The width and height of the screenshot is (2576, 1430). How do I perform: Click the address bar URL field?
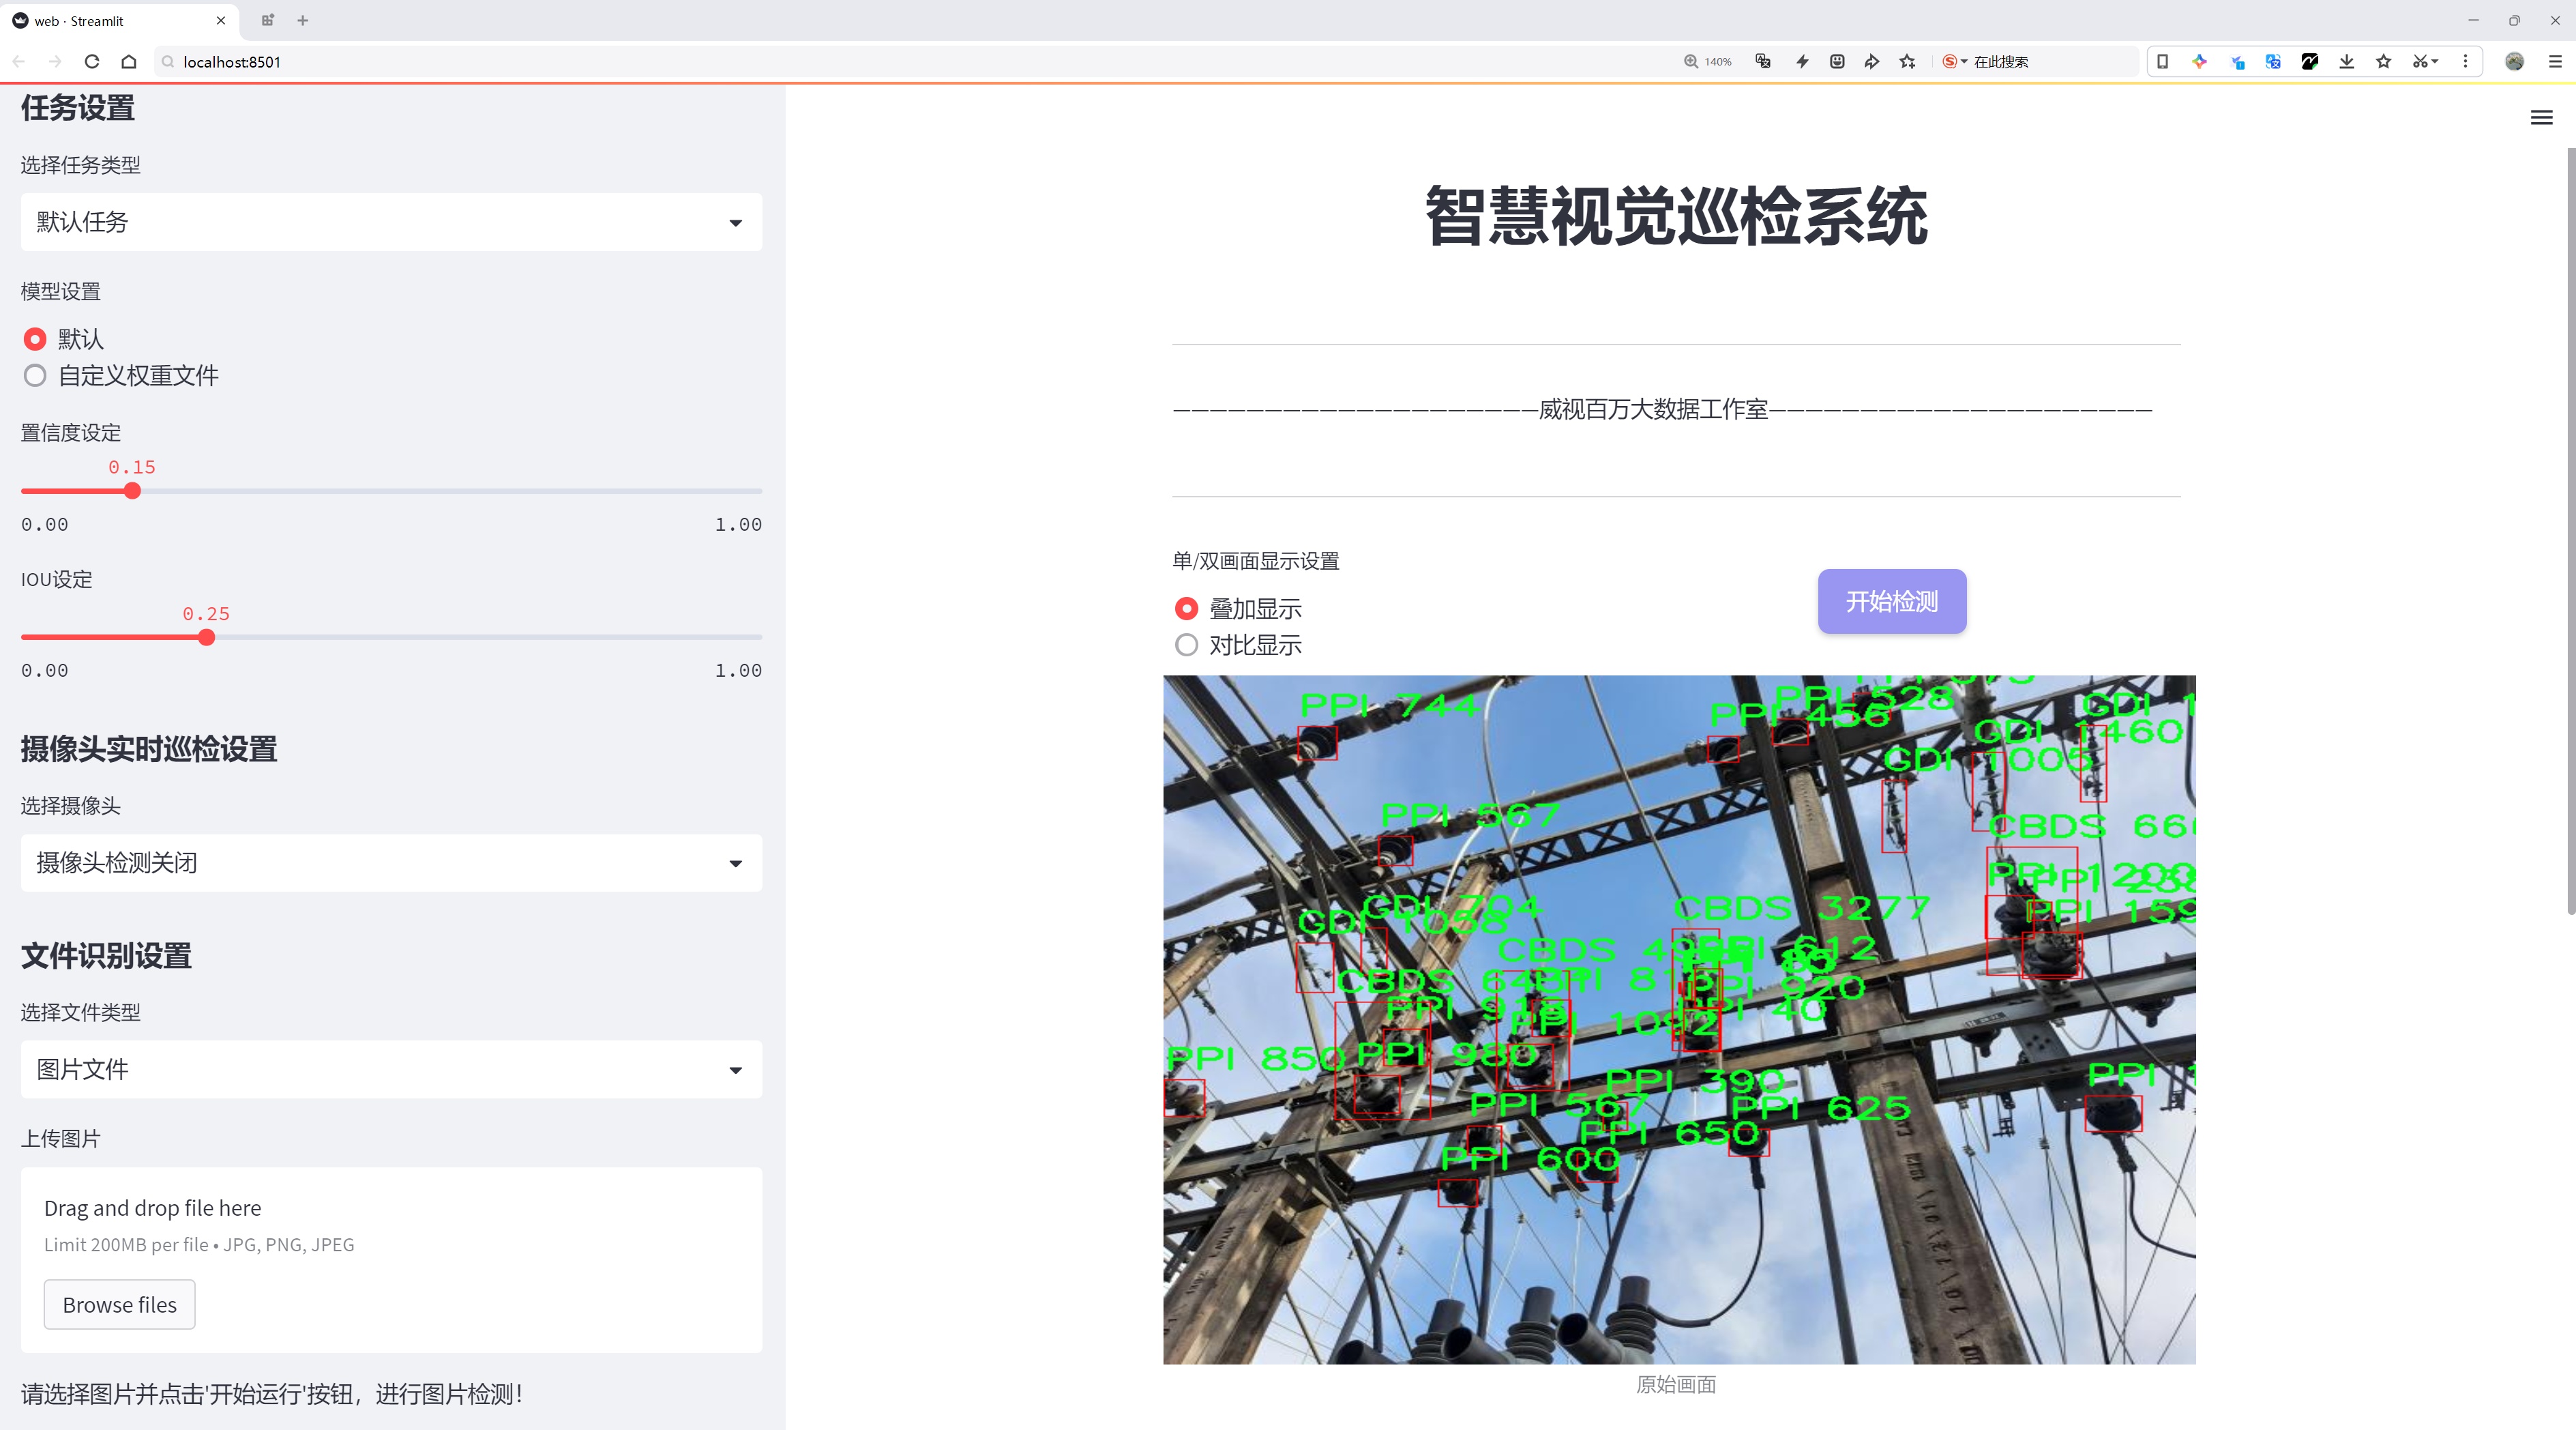(x=400, y=61)
